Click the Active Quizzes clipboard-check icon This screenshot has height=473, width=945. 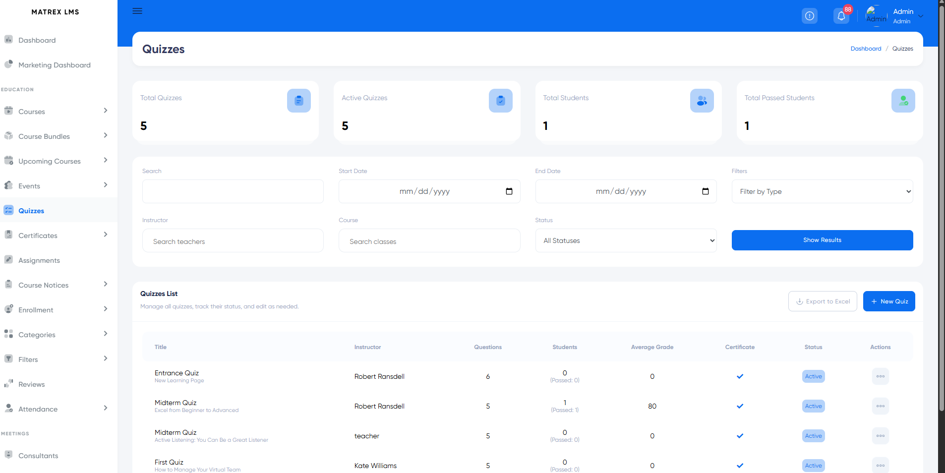[x=501, y=101]
